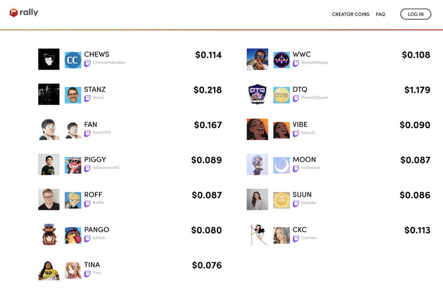Click the TINA creator profile photo

click(49, 270)
